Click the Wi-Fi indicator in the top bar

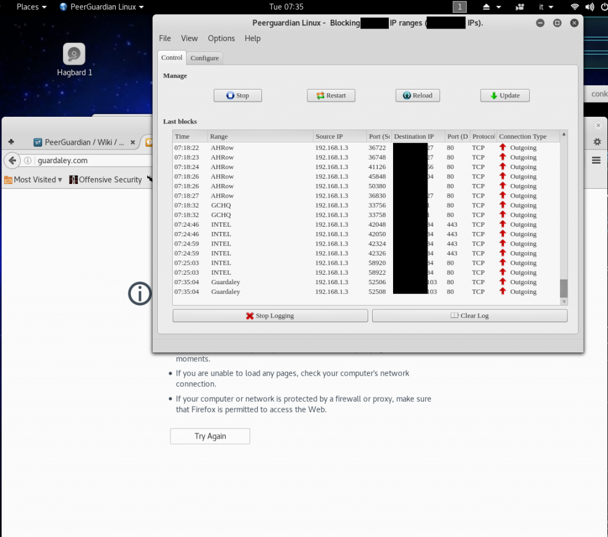point(575,7)
